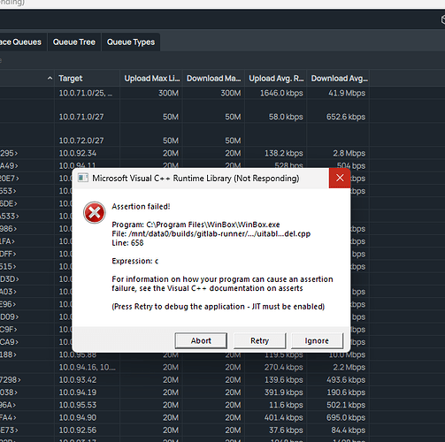
Task: Click the WinBox.exe program path text
Action: click(x=196, y=225)
